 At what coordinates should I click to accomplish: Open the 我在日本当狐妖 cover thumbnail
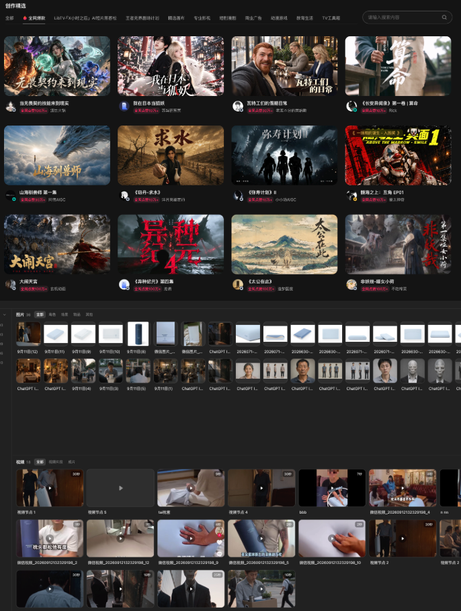171,66
